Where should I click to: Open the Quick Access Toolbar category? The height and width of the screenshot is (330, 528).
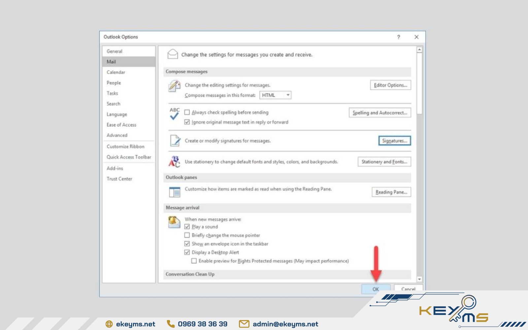click(129, 157)
